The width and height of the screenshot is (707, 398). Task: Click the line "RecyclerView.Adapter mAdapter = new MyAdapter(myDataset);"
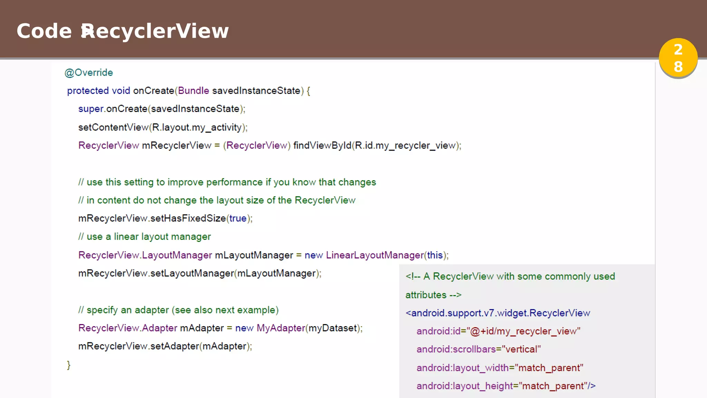point(220,328)
